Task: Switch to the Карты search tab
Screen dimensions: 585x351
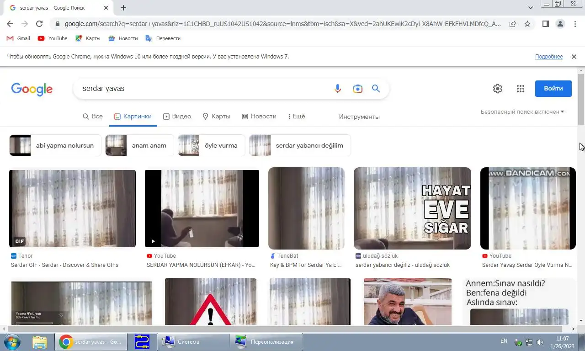Action: (x=217, y=117)
